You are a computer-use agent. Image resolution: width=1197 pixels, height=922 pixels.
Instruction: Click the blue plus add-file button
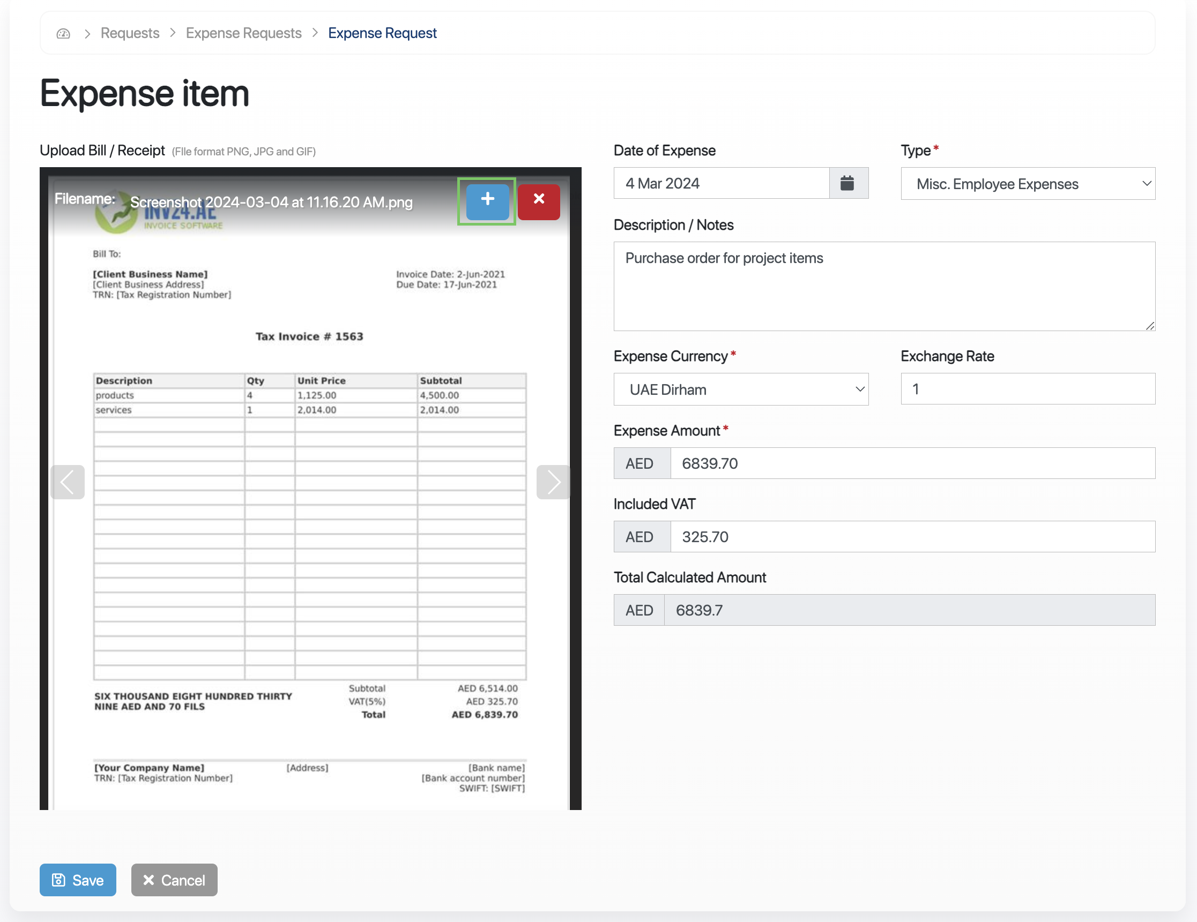[x=487, y=200]
